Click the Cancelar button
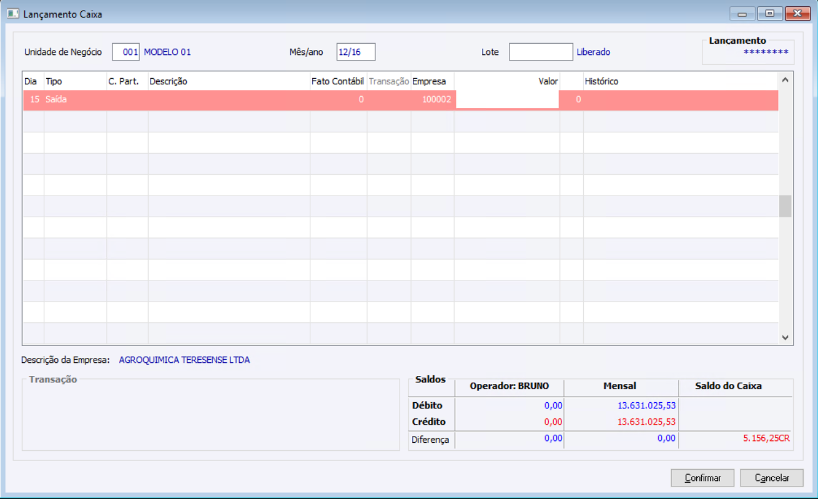This screenshot has width=818, height=499. point(772,478)
